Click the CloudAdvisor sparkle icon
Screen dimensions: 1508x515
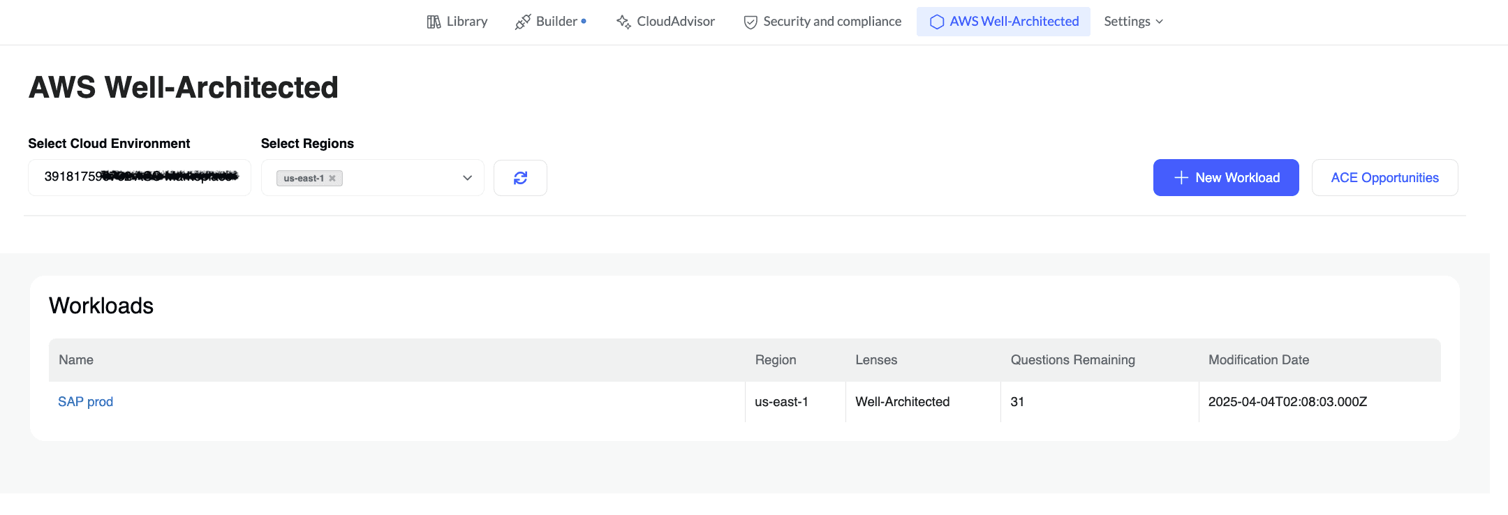pos(623,22)
